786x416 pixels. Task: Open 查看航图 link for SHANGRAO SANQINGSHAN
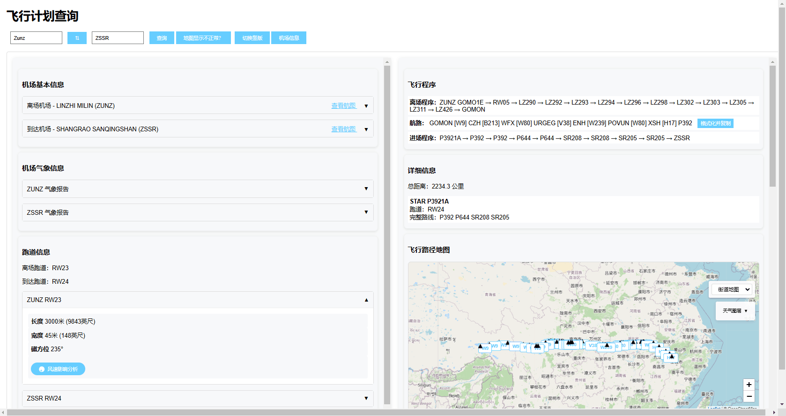tap(344, 129)
